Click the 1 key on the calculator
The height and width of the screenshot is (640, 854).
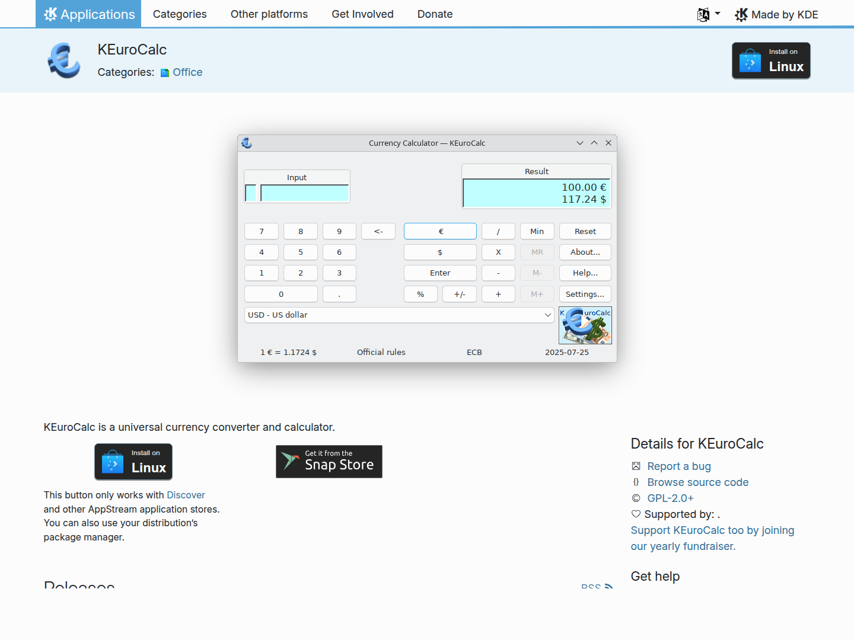[x=262, y=273]
